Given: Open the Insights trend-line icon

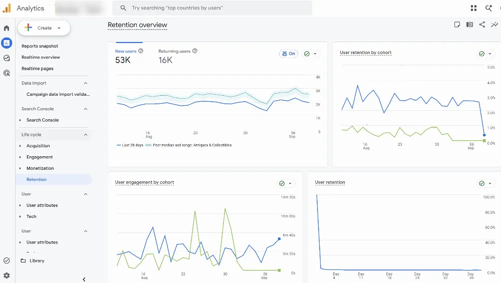Looking at the screenshot, I should 494,25.
